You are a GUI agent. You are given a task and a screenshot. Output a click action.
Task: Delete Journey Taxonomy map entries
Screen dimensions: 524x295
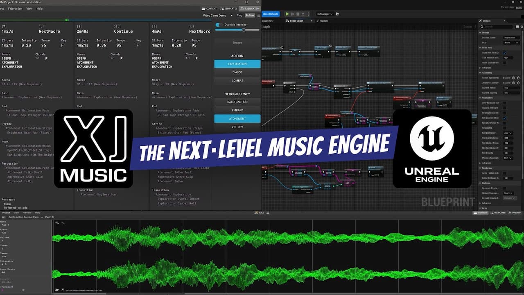[518, 83]
